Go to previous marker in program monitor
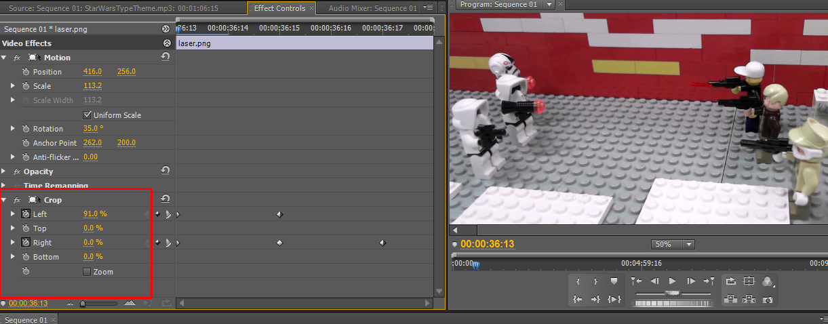The height and width of the screenshot is (324, 828). [x=636, y=281]
